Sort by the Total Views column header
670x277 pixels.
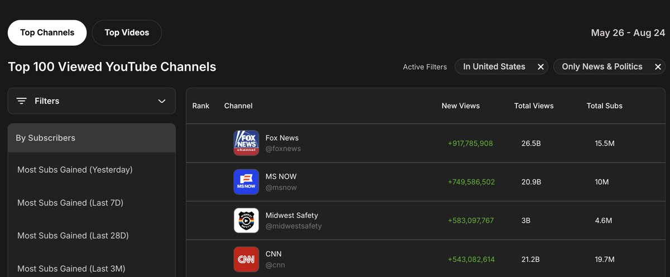pyautogui.click(x=534, y=106)
